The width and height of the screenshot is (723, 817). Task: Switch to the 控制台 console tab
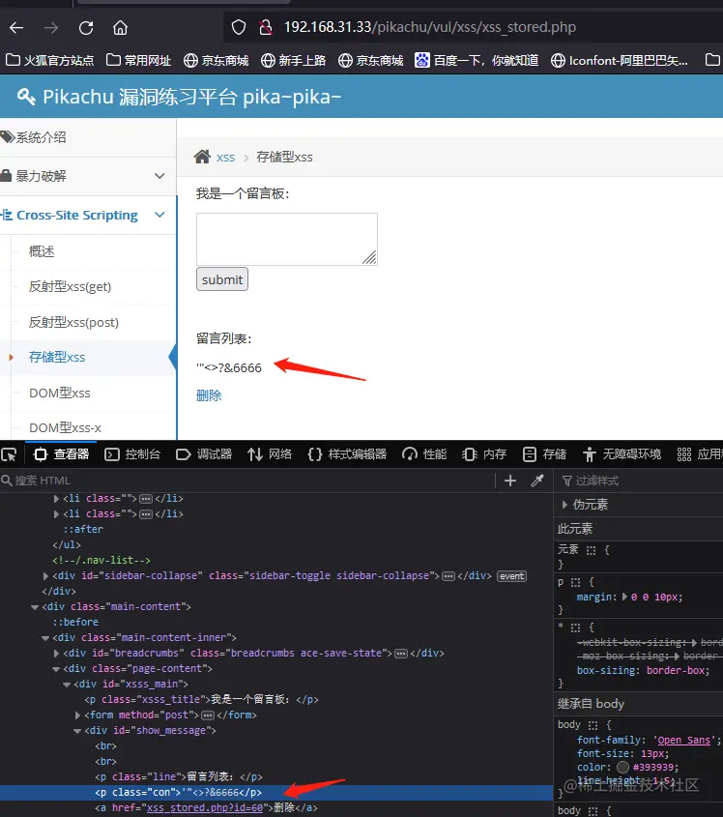click(132, 454)
